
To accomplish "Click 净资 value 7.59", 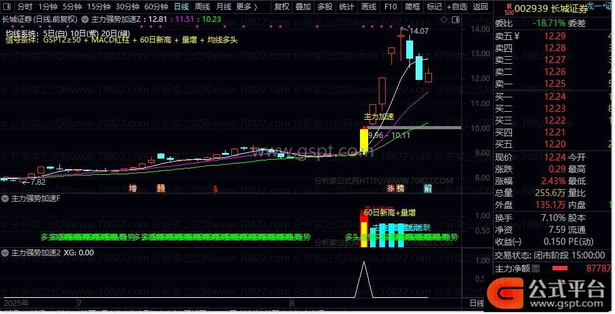I will [x=557, y=230].
